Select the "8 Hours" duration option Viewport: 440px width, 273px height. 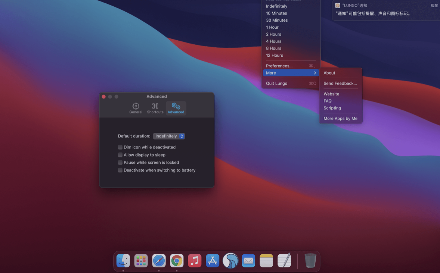[274, 48]
